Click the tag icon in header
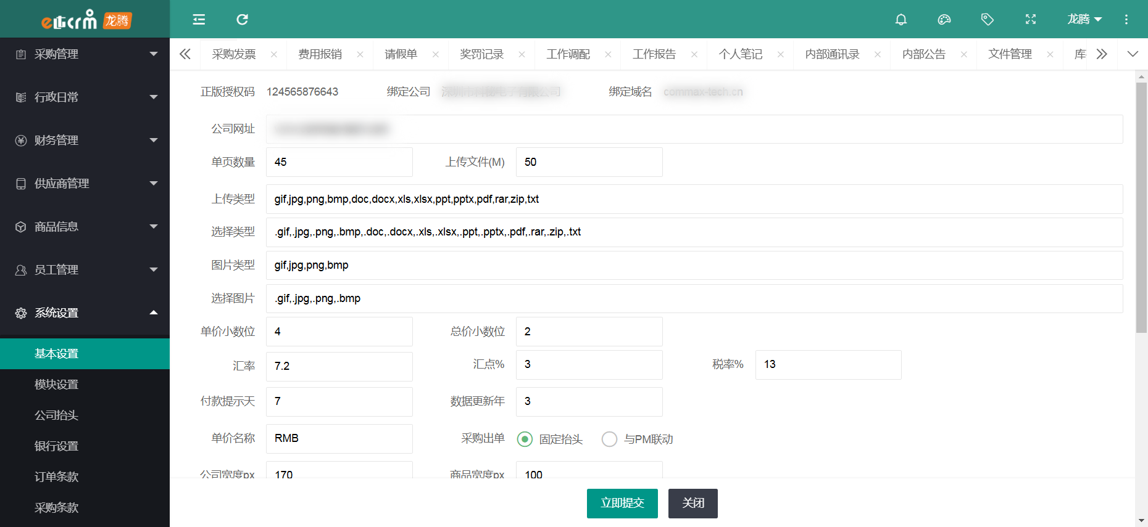This screenshot has width=1148, height=527. tap(987, 20)
